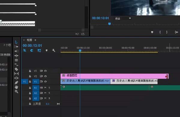Select the Razor tool
This screenshot has width=180, height=117.
pos(16,69)
